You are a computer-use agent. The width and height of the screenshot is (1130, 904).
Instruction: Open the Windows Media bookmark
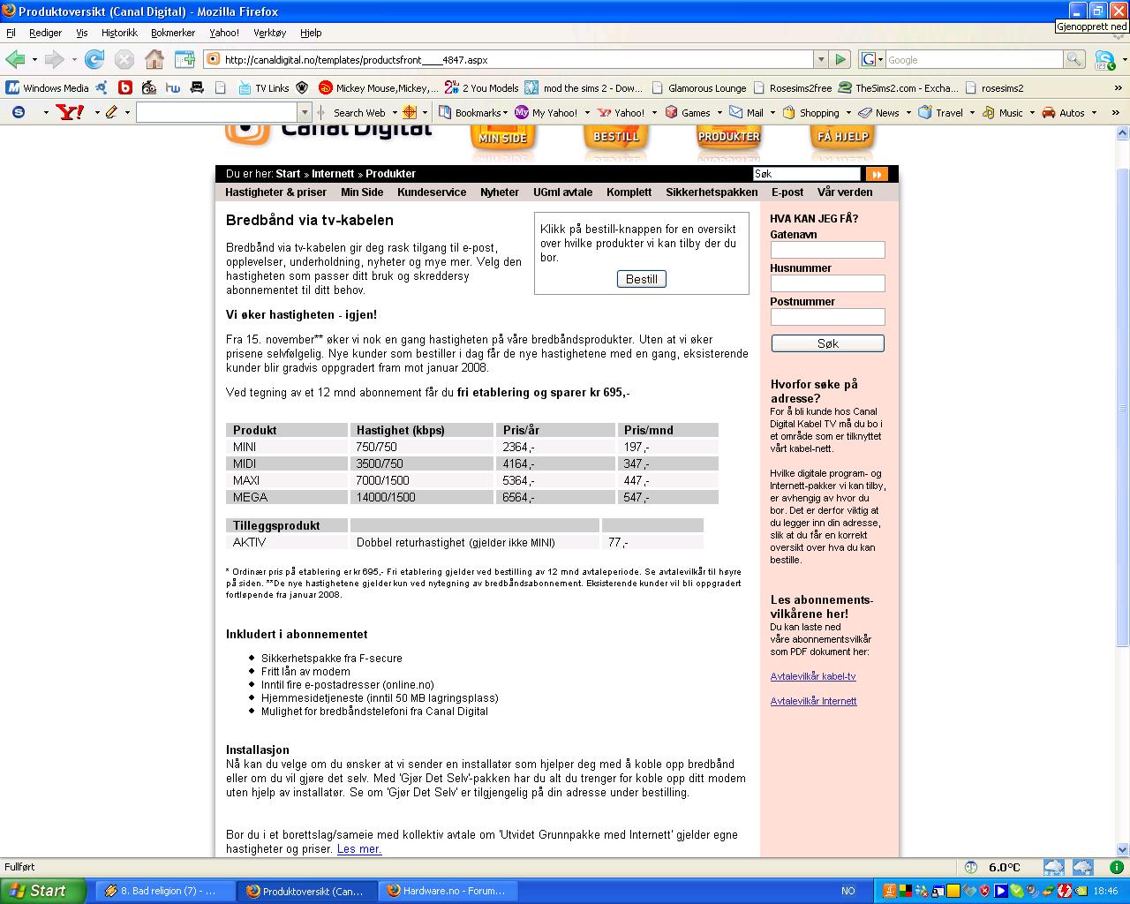(x=48, y=87)
